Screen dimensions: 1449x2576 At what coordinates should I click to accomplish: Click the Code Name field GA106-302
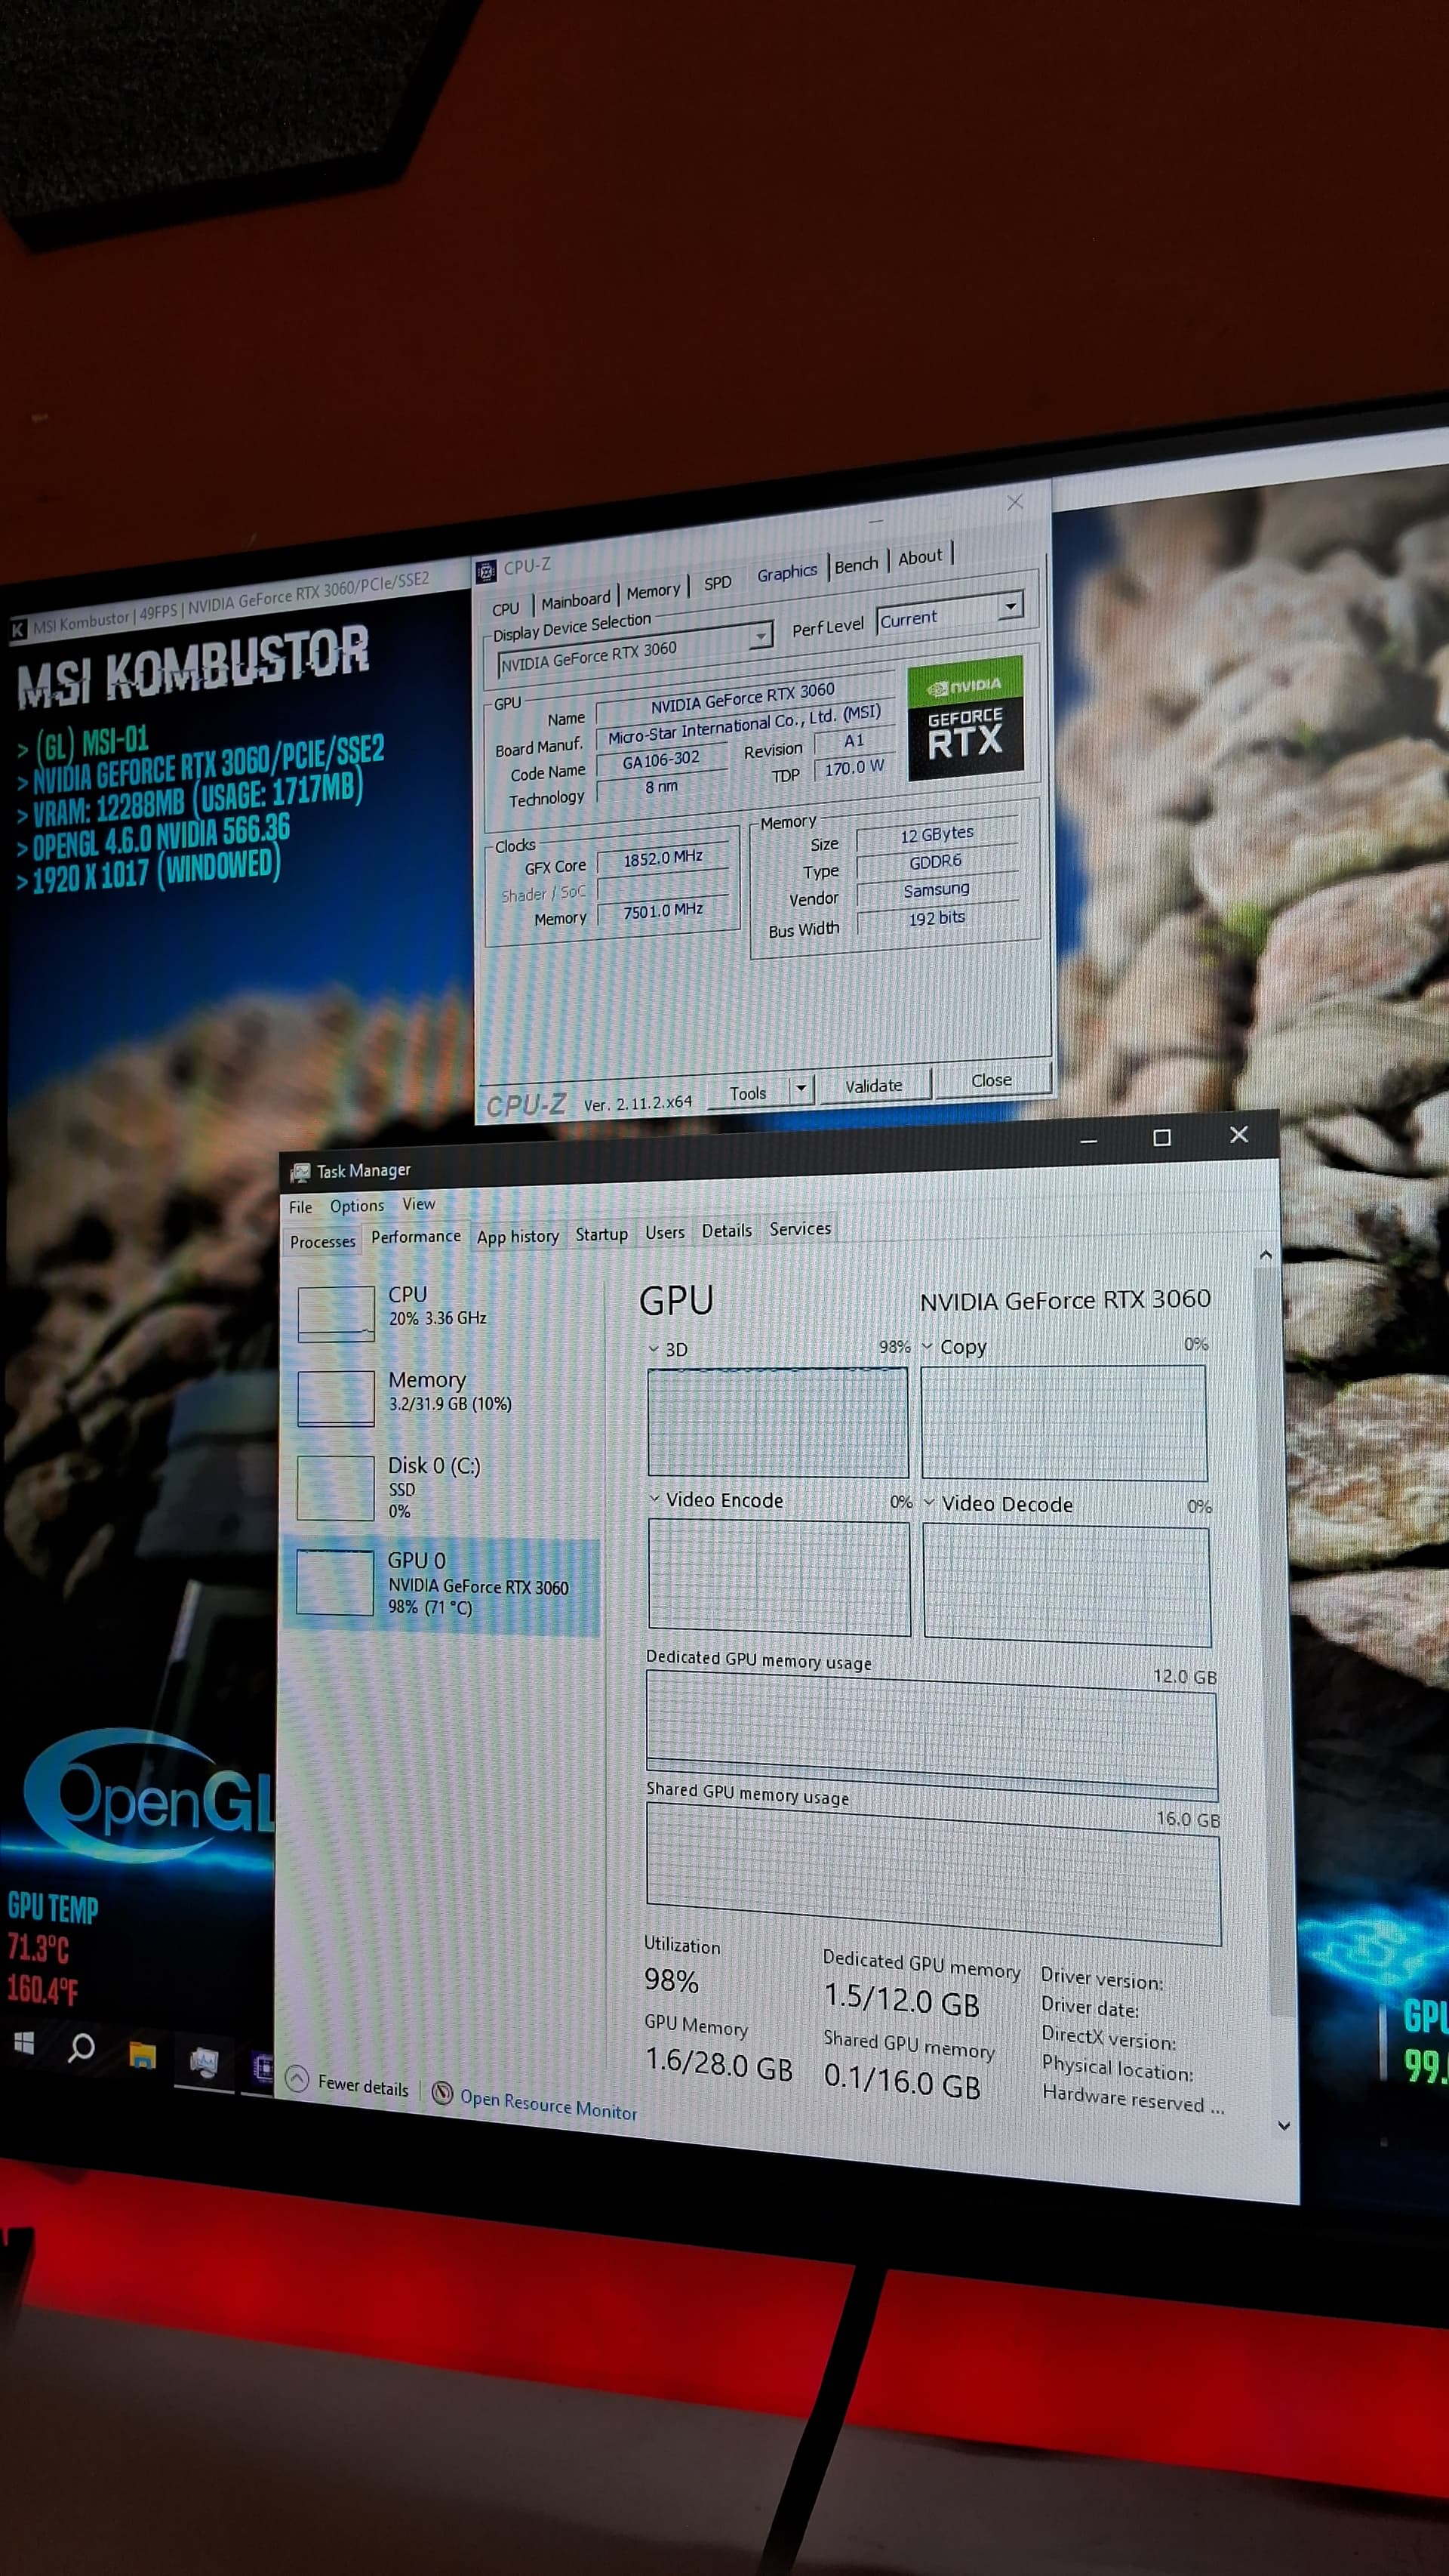click(x=660, y=760)
